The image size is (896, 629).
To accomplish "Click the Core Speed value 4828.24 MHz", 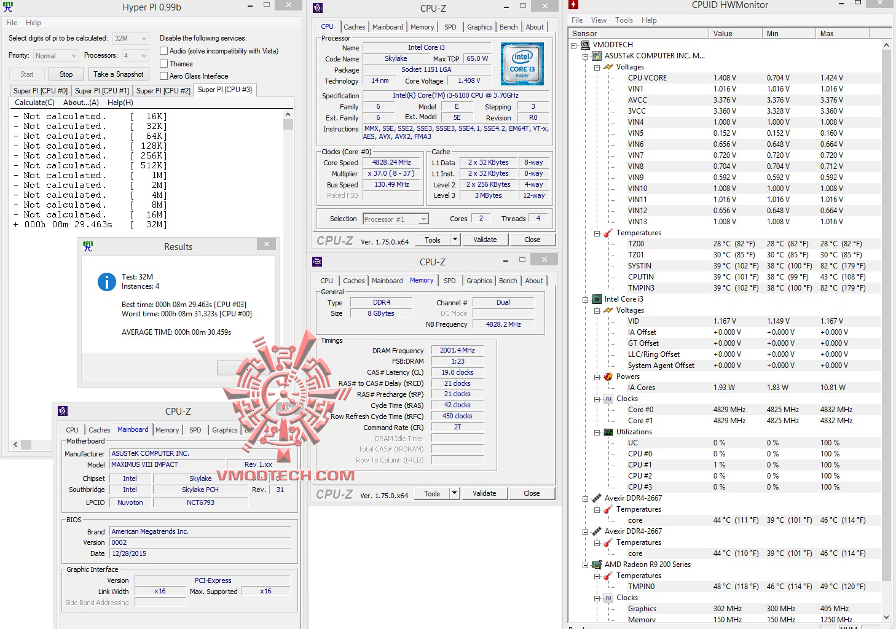I will (x=391, y=163).
